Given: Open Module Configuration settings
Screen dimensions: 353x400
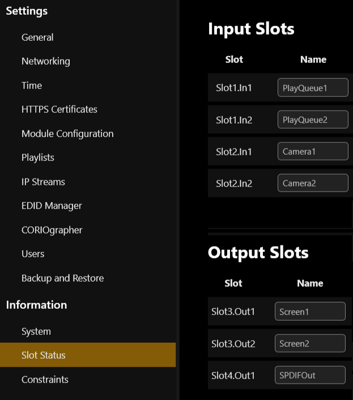Looking at the screenshot, I should tap(67, 134).
